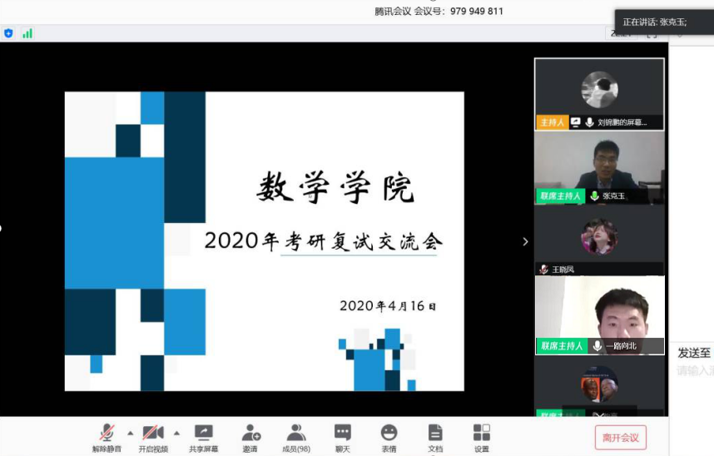The image size is (714, 456).
Task: Expand video options arrow beside 开启视频
Action: (x=176, y=433)
